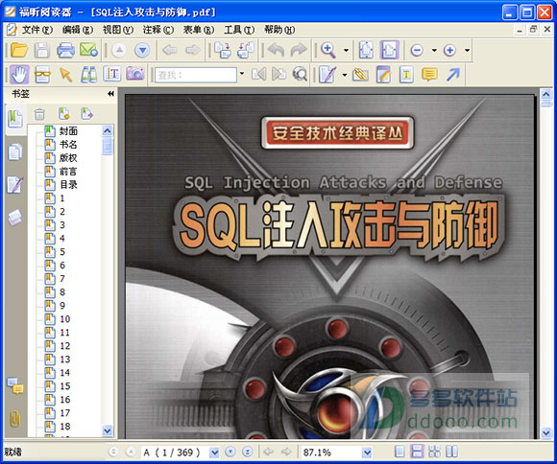Go to the last page in status bar

[248, 452]
